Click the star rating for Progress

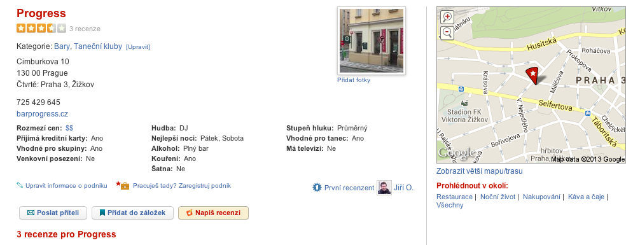[41, 29]
